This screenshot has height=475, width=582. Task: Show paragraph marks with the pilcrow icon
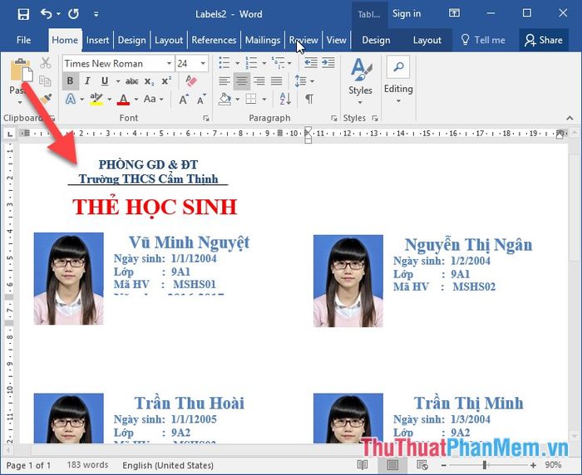coord(309,99)
